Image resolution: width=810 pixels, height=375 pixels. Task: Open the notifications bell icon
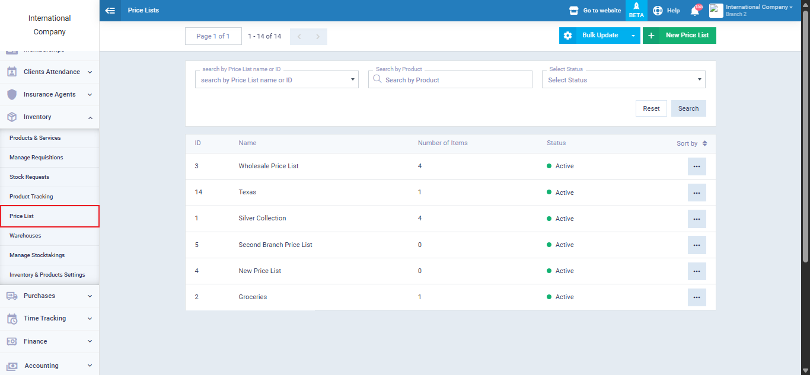694,11
